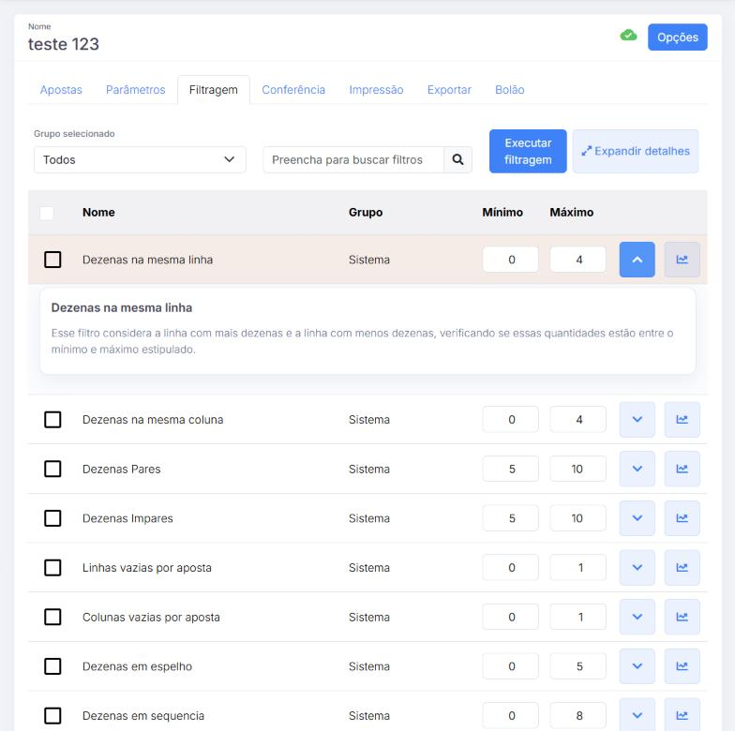
Task: Switch to the Exportar tab
Action: point(449,90)
